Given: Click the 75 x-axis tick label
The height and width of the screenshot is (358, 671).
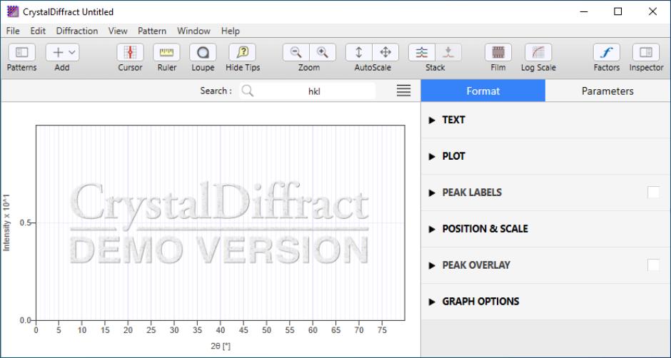Looking at the screenshot, I should tap(382, 330).
